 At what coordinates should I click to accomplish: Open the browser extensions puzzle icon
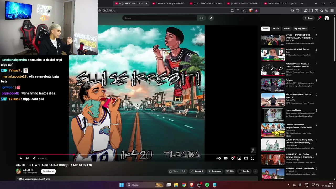click(x=292, y=10)
